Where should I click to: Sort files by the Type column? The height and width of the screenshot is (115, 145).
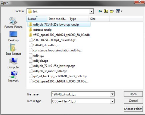[x=78, y=19]
